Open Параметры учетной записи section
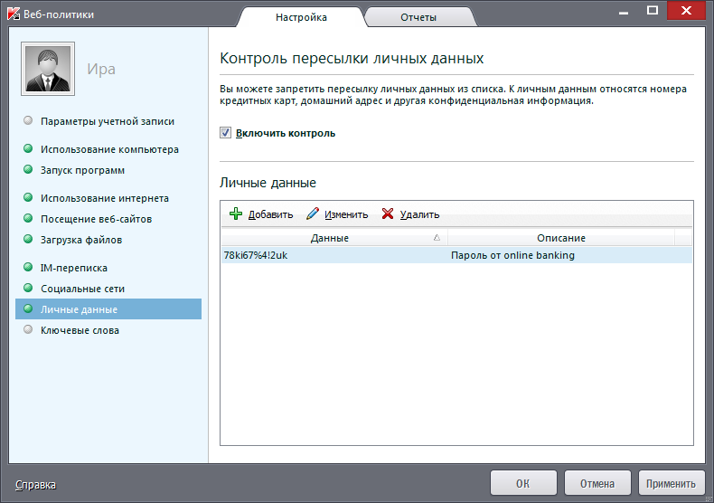 [x=107, y=120]
